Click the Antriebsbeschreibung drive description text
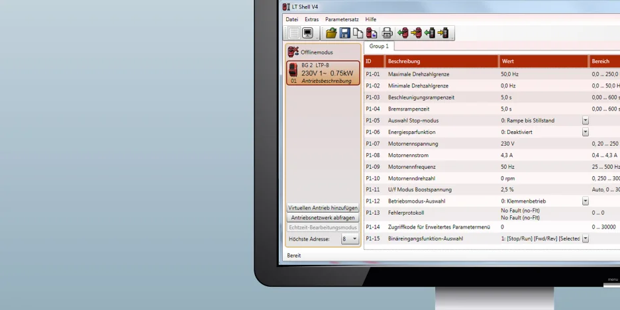The height and width of the screenshot is (310, 620). pyautogui.click(x=326, y=81)
